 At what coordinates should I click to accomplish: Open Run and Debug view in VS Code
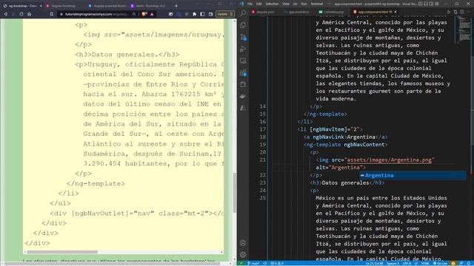point(243,49)
